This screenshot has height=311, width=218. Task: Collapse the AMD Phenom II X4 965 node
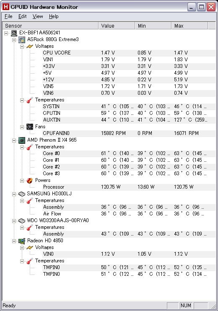[14, 140]
